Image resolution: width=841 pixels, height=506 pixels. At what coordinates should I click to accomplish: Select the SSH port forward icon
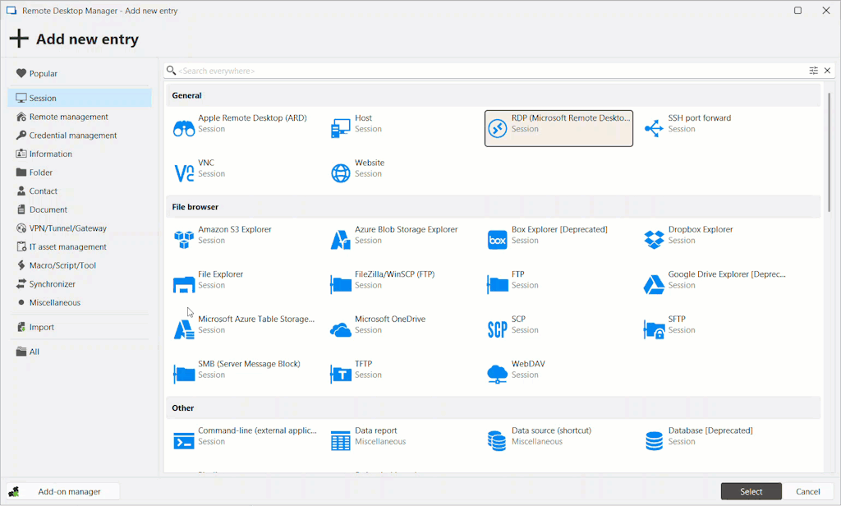654,128
